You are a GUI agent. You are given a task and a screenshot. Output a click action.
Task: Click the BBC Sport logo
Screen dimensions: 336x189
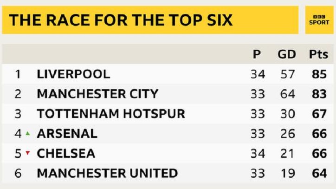pyautogui.click(x=319, y=20)
